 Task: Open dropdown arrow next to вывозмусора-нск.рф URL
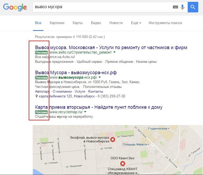coord(99,77)
